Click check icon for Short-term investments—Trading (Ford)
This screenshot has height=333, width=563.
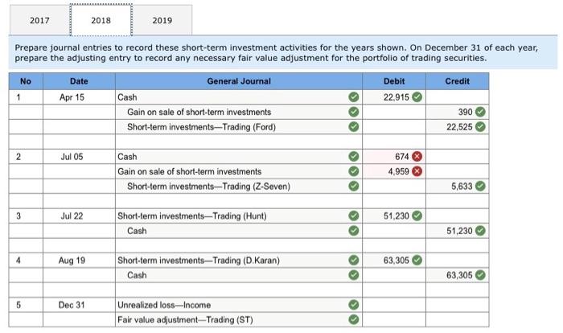354,127
